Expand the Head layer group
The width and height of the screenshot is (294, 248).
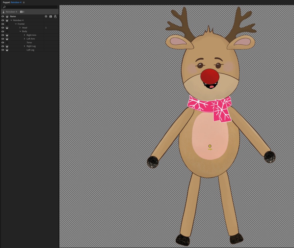20,28
